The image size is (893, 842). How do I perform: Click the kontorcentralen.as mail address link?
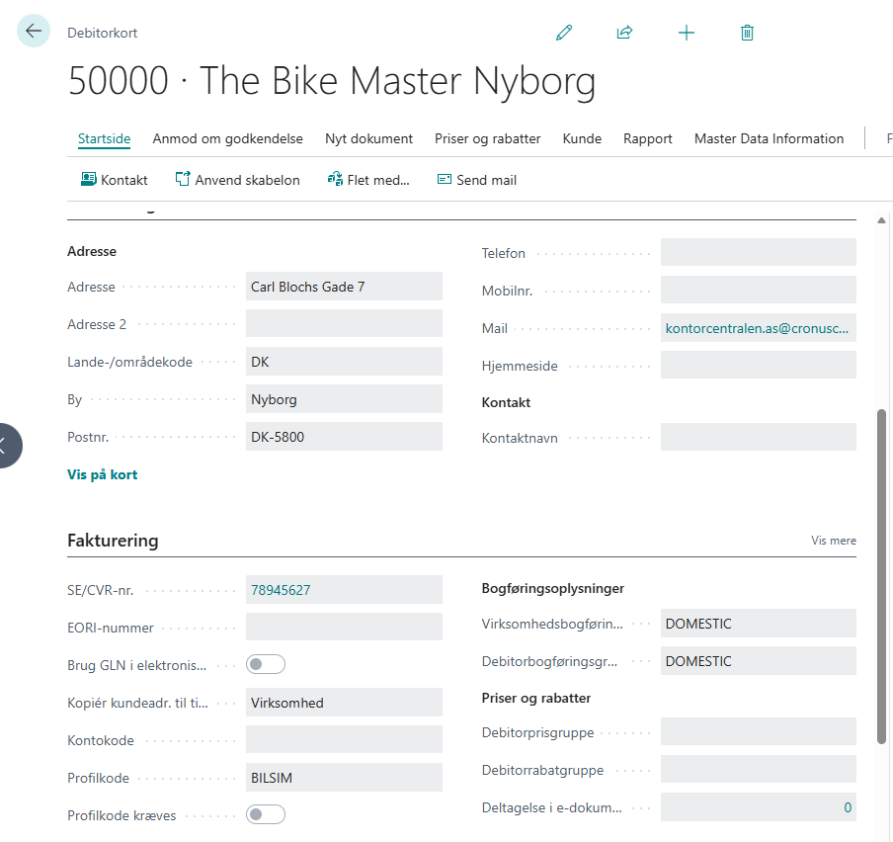757,328
